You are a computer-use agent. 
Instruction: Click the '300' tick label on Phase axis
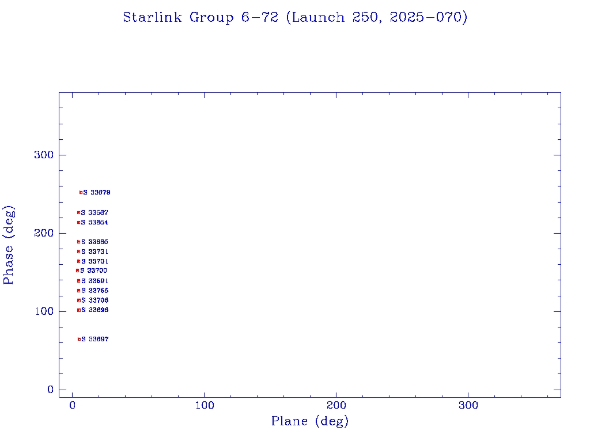44,155
